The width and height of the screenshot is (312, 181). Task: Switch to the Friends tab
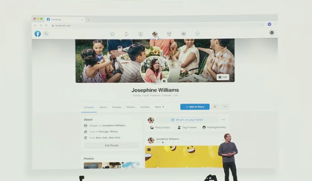point(117,107)
